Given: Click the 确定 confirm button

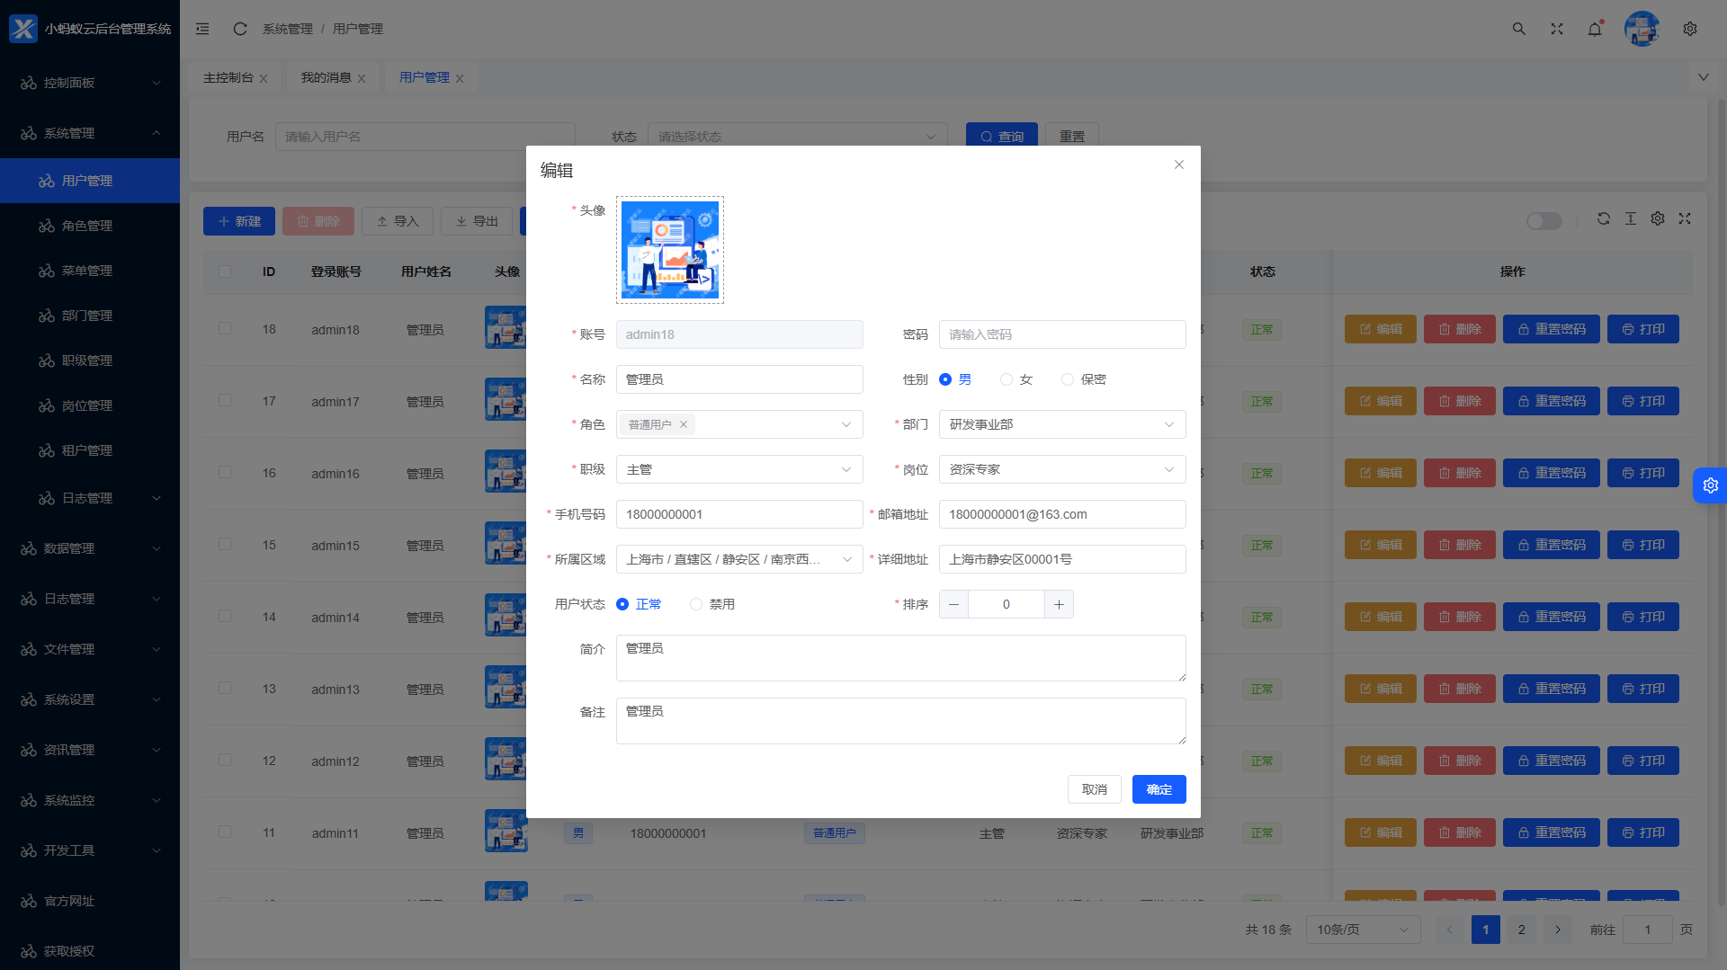Looking at the screenshot, I should click(1159, 789).
